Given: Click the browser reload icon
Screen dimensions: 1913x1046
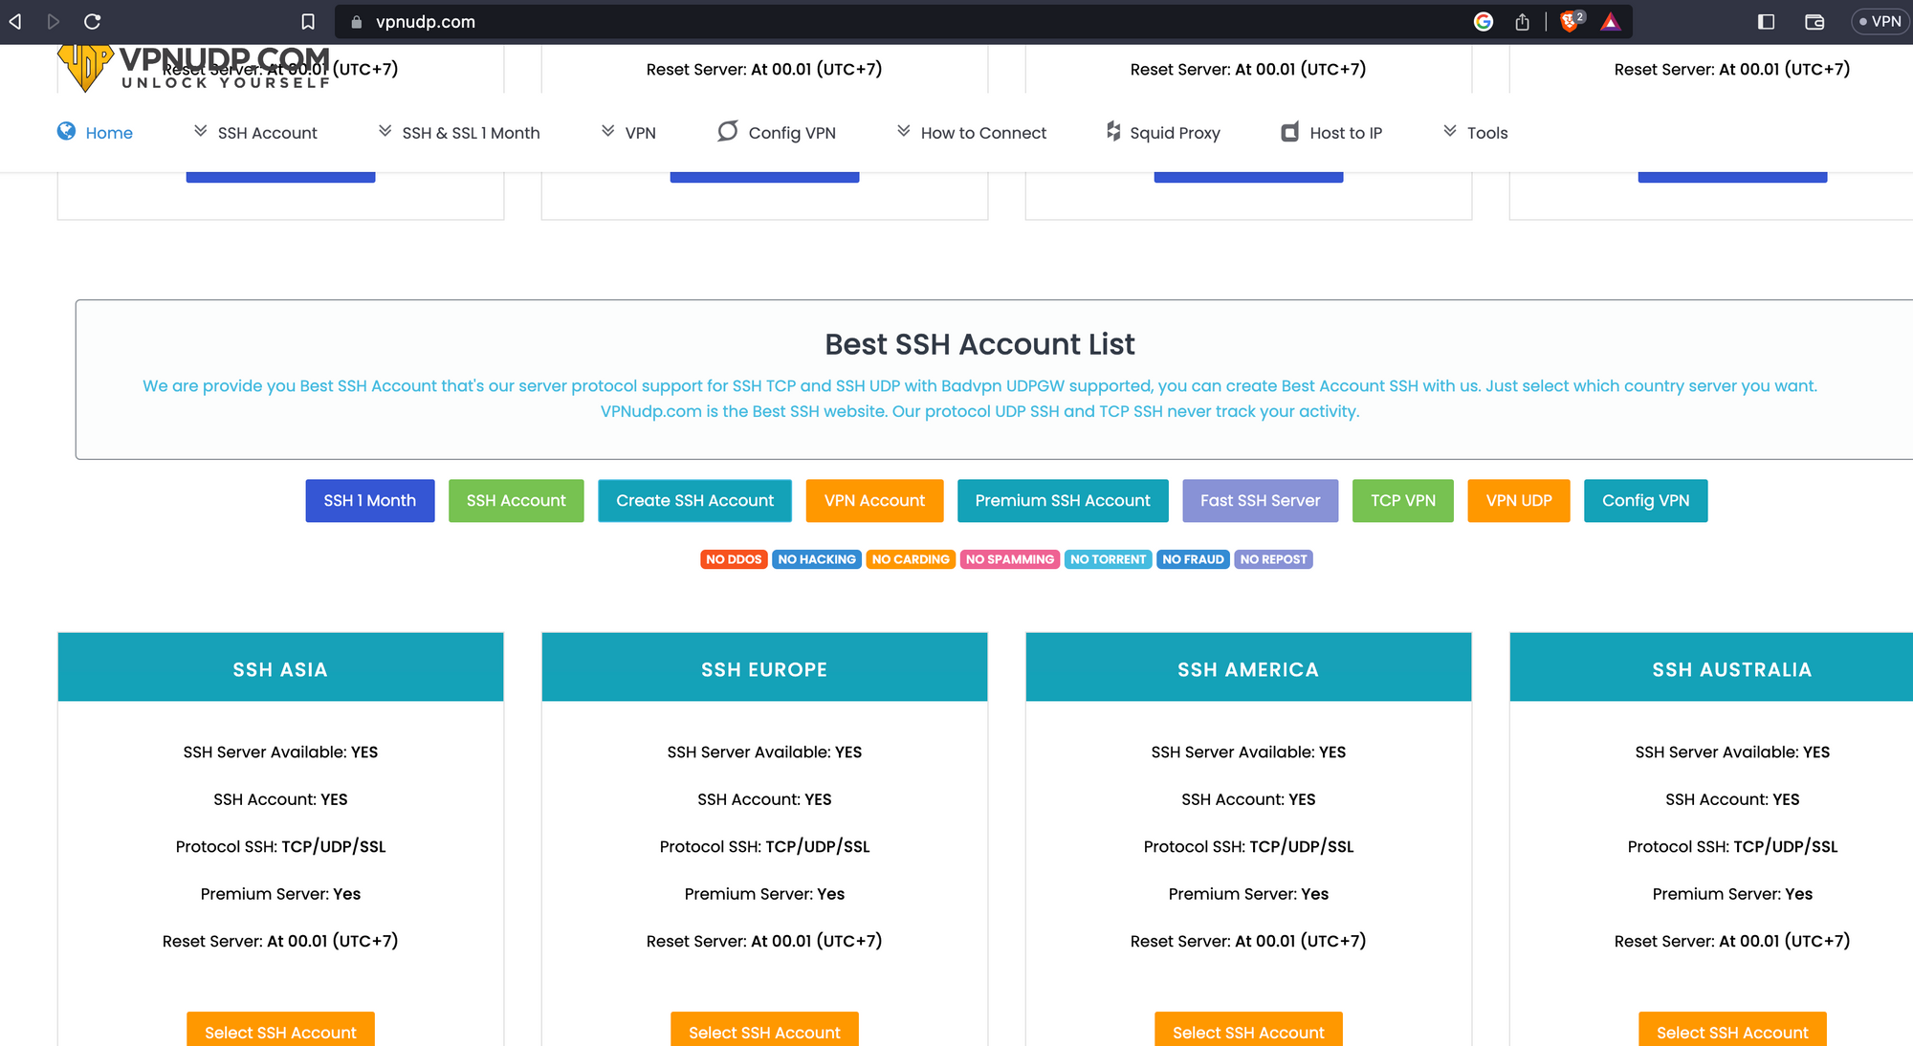Looking at the screenshot, I should pyautogui.click(x=92, y=21).
